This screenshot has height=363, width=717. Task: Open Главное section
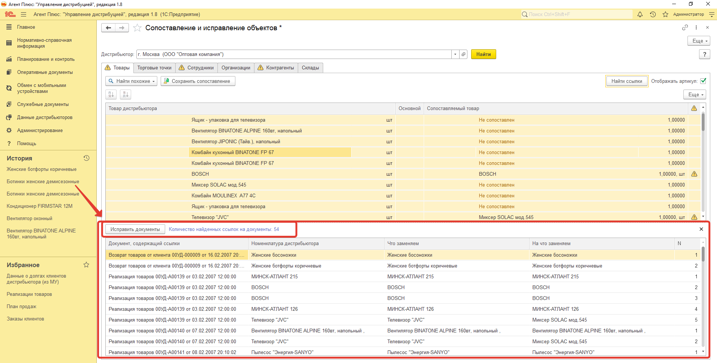tap(26, 27)
